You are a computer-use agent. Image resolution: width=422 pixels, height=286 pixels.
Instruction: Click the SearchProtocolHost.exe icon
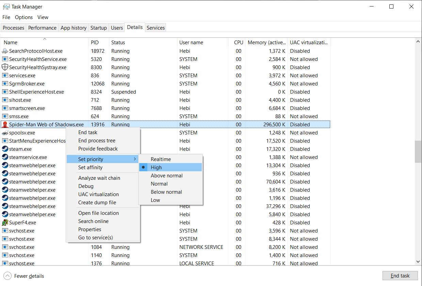[x=5, y=51]
